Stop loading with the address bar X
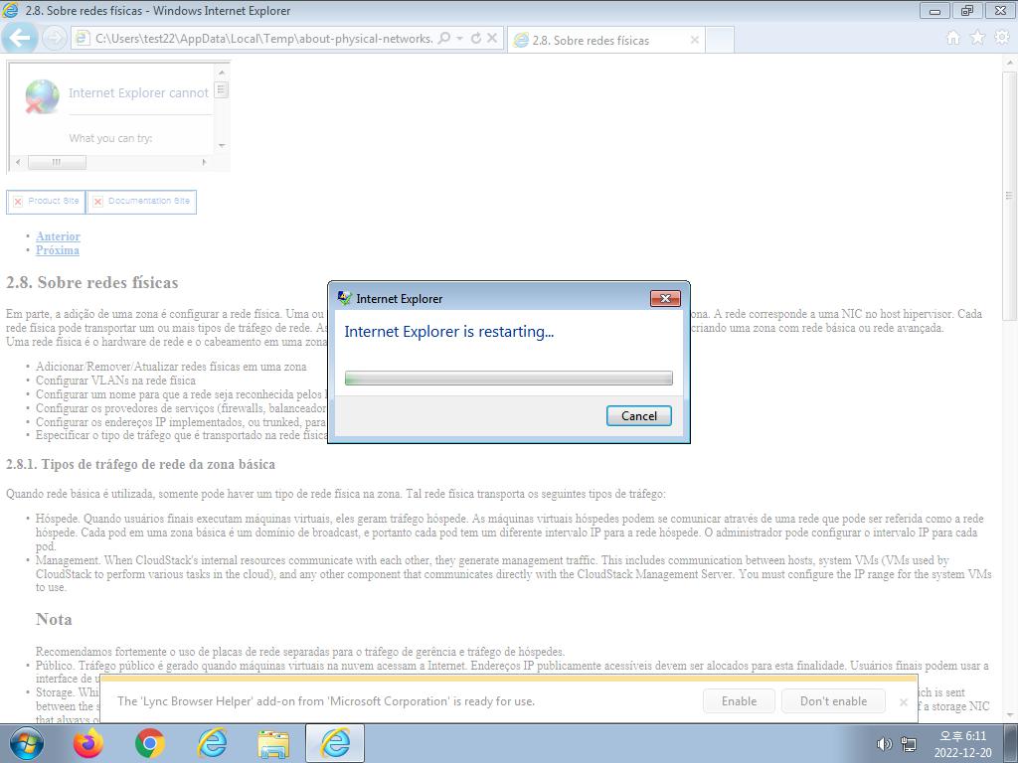Screen dimensions: 1018x763 [492, 39]
